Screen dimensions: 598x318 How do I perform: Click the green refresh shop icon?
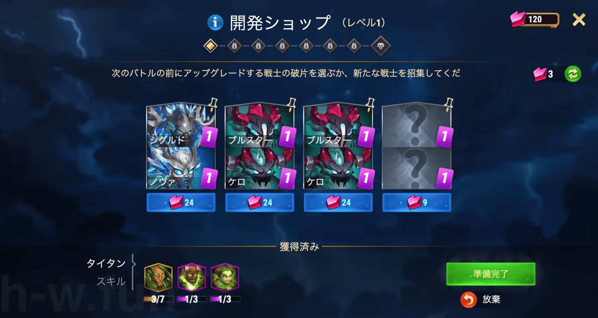[573, 74]
